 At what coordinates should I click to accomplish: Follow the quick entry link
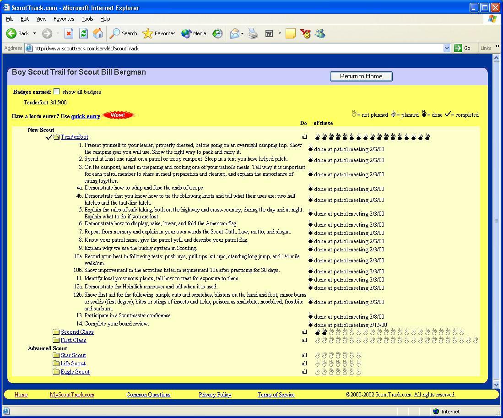pos(86,116)
